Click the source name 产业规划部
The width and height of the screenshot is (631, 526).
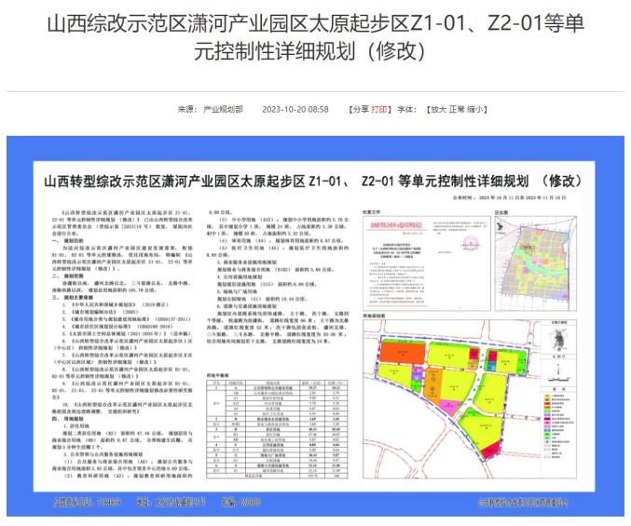pos(224,109)
